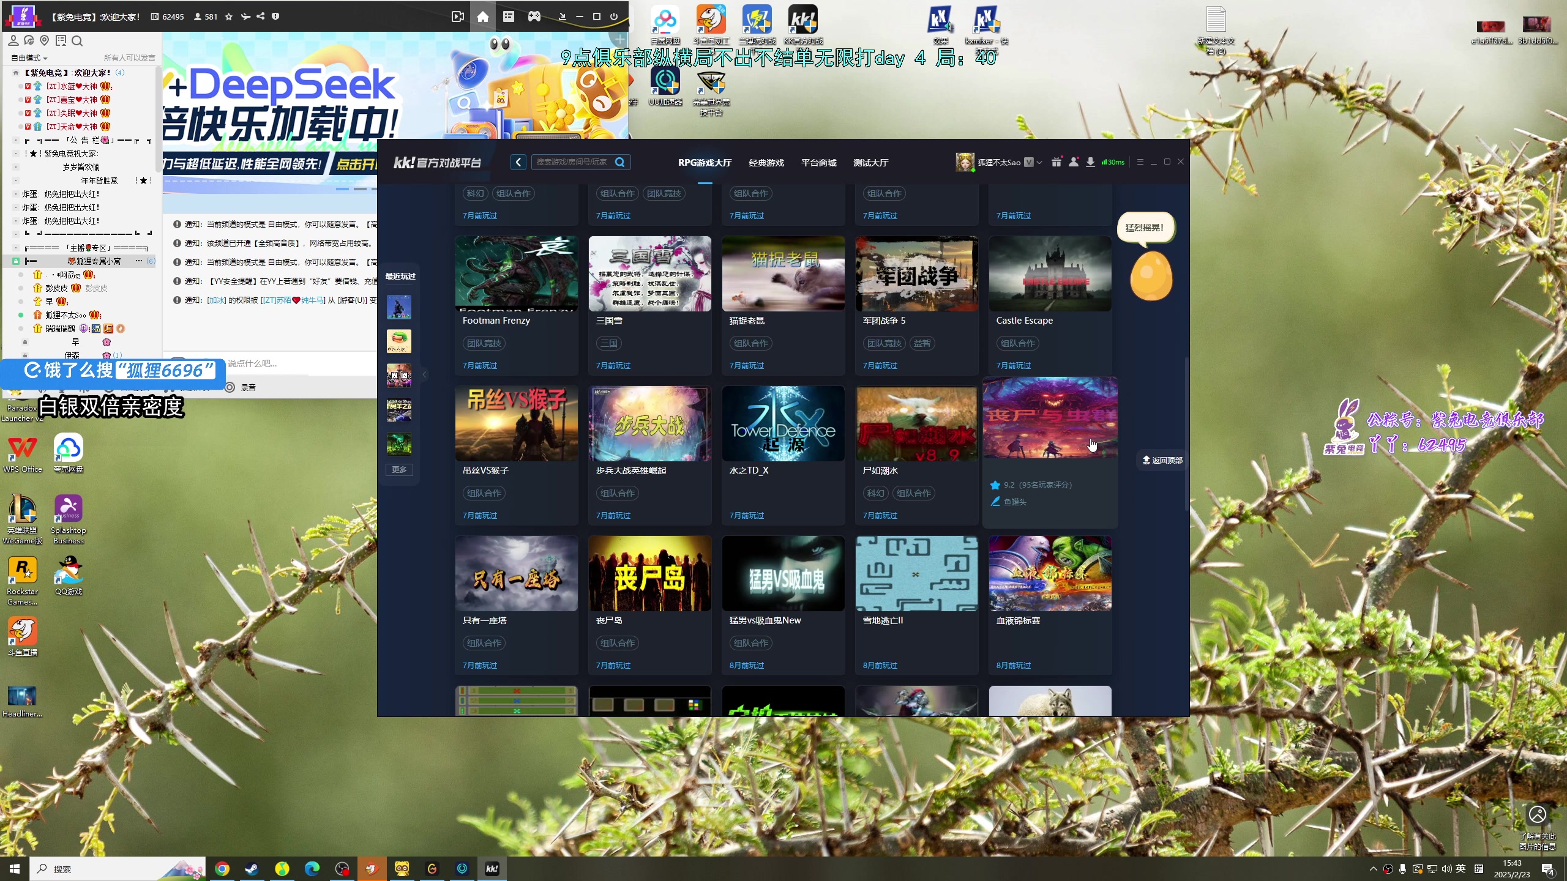Open the Rockstar Games desktop icon

coord(23,581)
